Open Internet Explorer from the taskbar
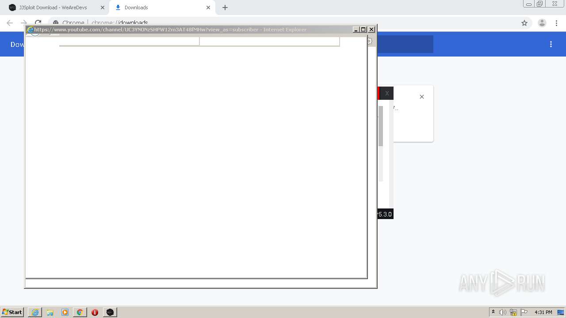Viewport: 566px width, 318px height. 35,312
